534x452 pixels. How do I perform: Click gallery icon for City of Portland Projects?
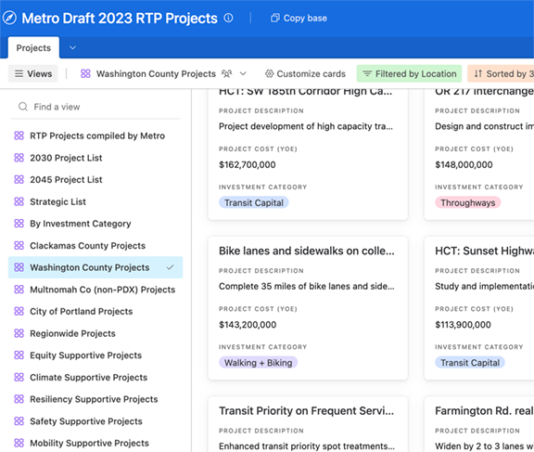(19, 311)
